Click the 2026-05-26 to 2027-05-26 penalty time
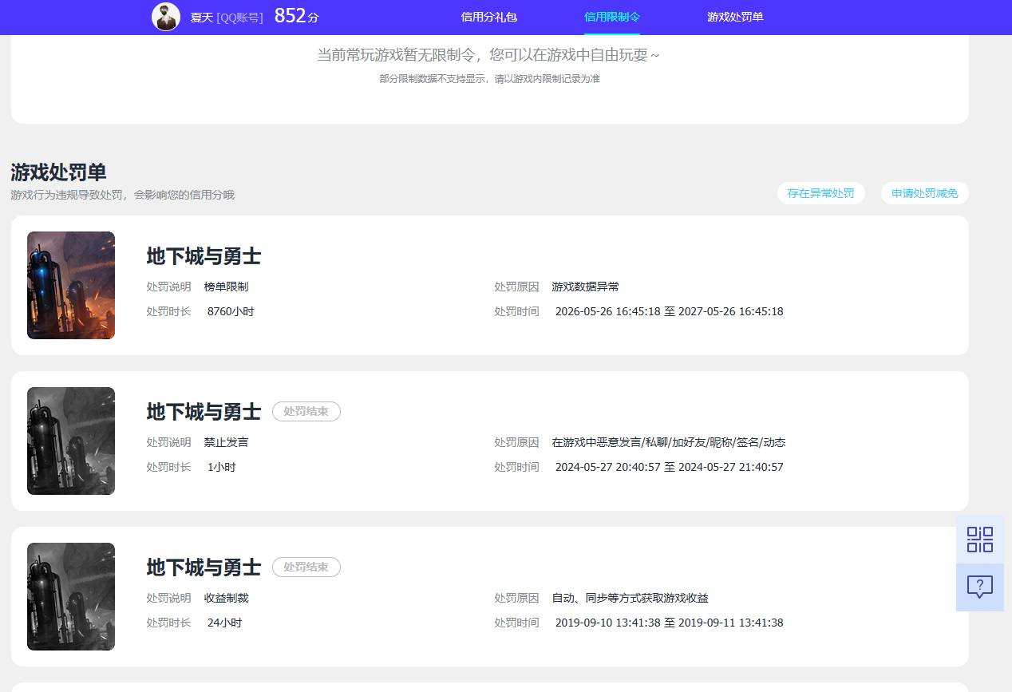The image size is (1012, 692). [669, 311]
